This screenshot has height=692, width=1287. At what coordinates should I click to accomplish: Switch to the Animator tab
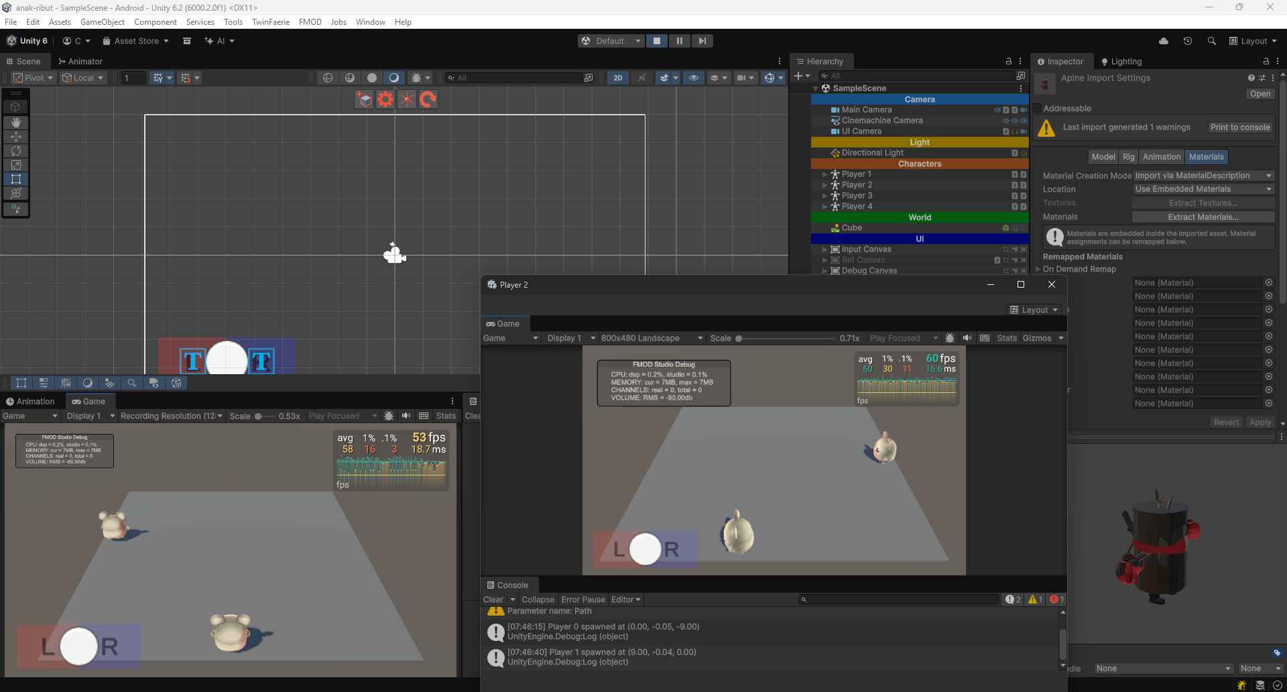tap(80, 61)
